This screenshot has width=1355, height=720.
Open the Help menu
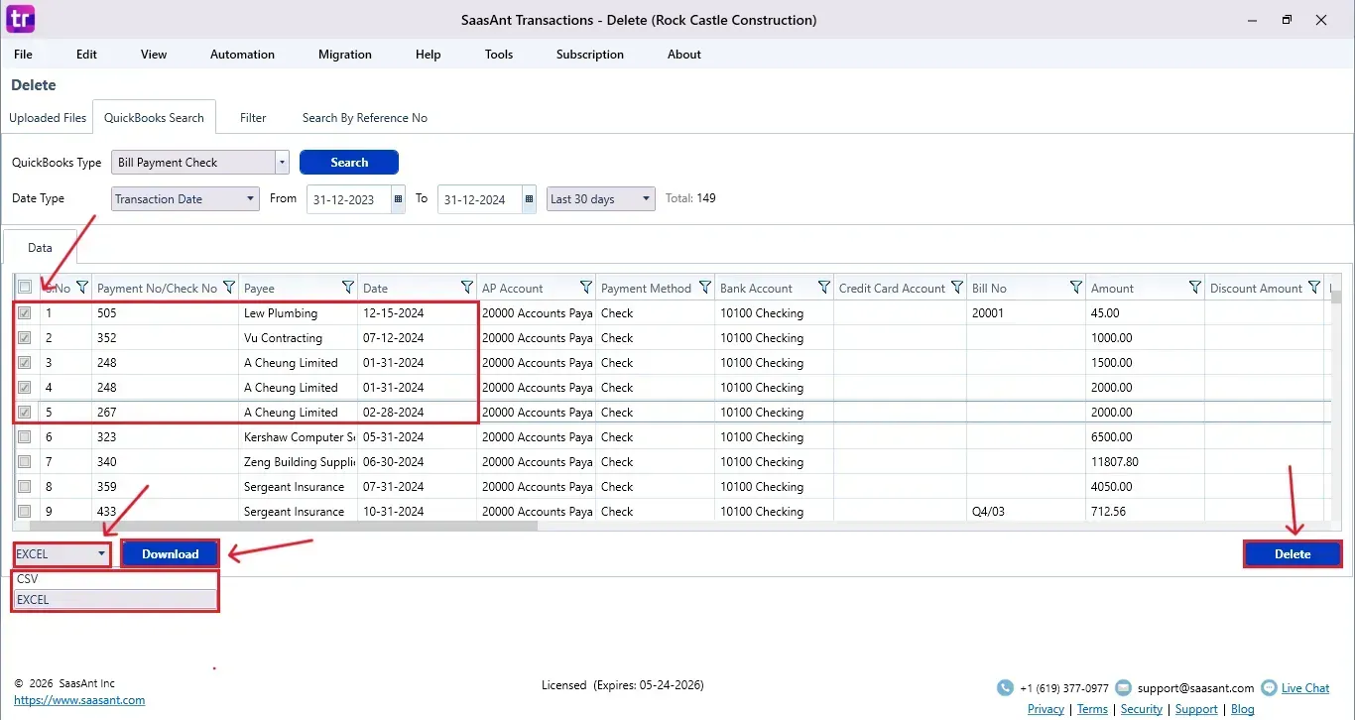tap(429, 55)
